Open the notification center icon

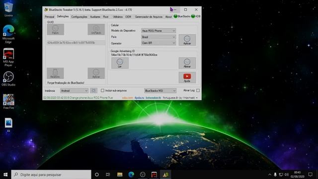[x=310, y=175]
